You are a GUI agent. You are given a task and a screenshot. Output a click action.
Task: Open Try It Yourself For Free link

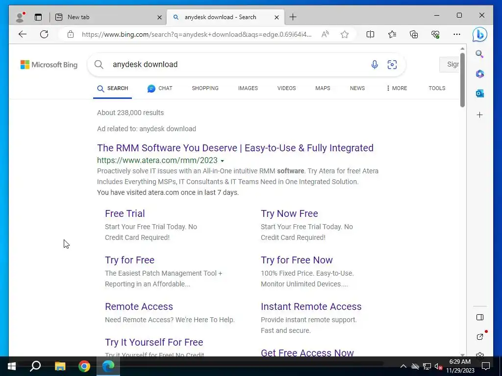point(154,342)
